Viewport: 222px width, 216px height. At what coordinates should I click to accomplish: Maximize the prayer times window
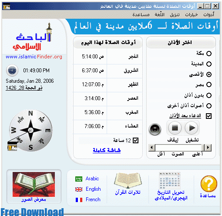click(208, 6)
